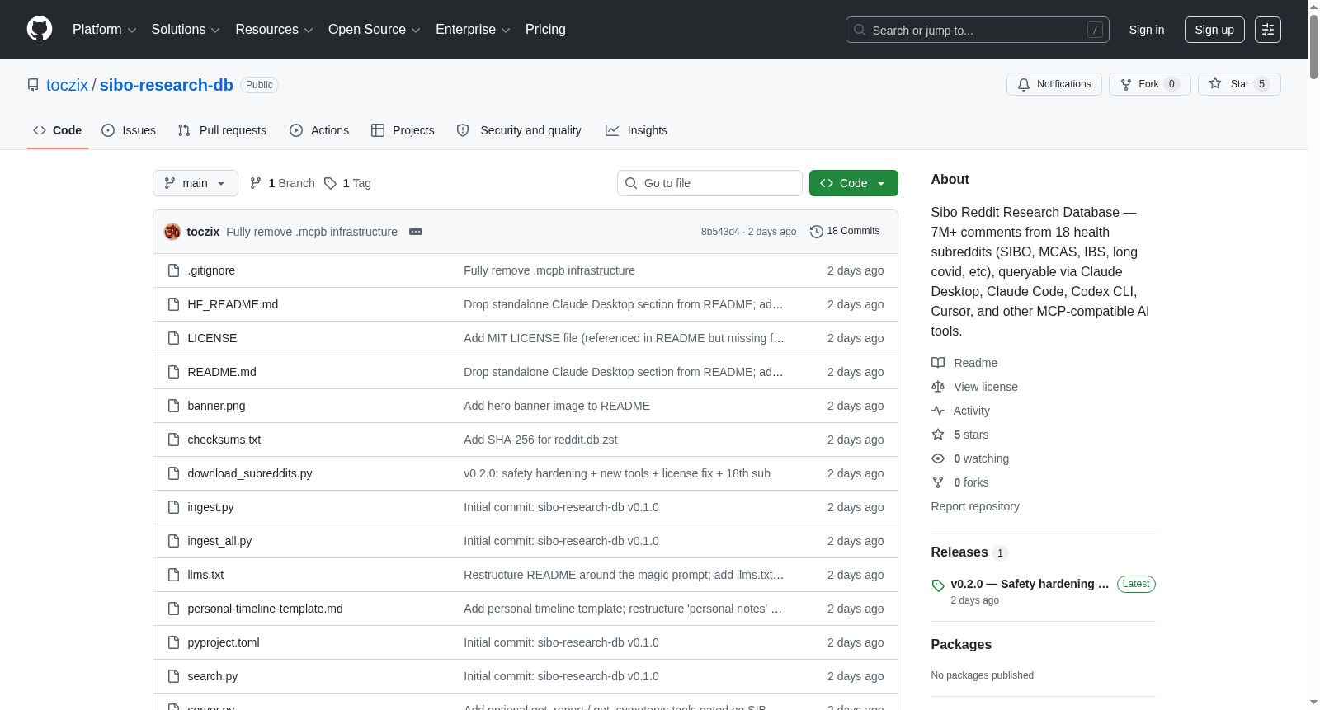Click the Go to file search field
This screenshot has height=710, width=1320.
709,183
